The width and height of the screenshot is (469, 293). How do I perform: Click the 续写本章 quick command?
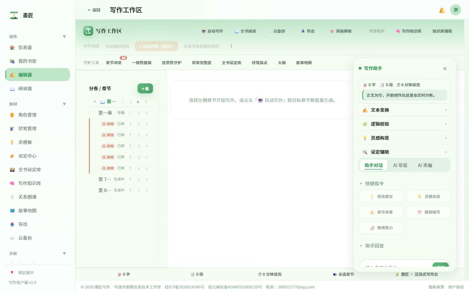[x=381, y=212]
